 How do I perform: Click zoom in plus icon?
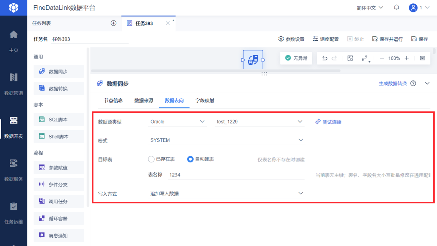tap(407, 58)
